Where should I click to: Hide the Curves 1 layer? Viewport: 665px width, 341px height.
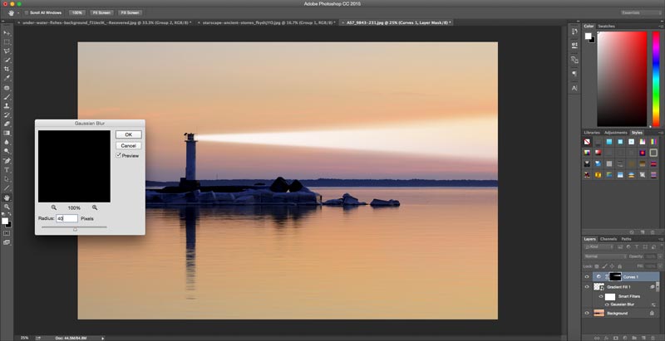[x=587, y=276]
